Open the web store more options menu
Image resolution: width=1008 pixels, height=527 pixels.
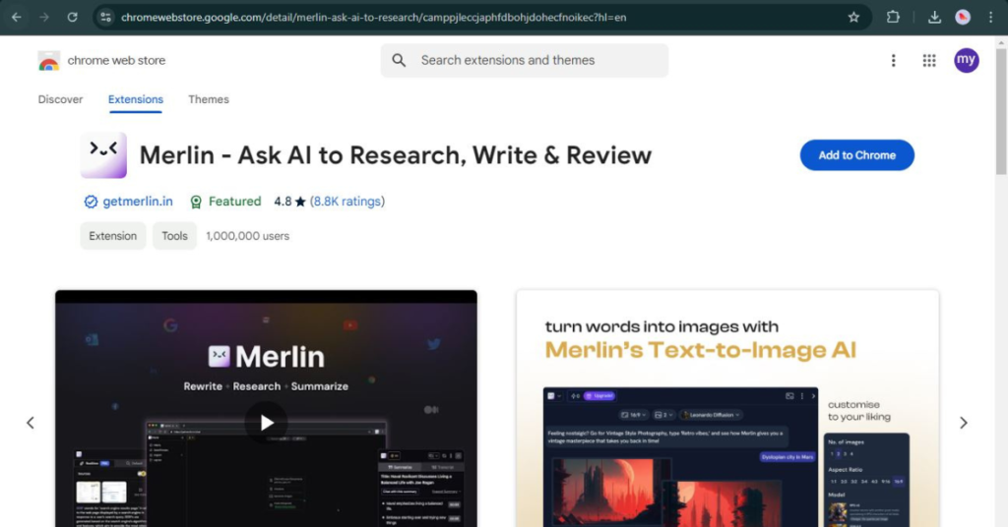click(893, 60)
